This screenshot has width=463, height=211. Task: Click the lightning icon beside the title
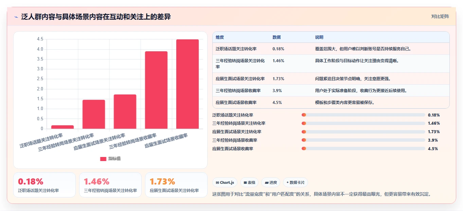point(16,17)
